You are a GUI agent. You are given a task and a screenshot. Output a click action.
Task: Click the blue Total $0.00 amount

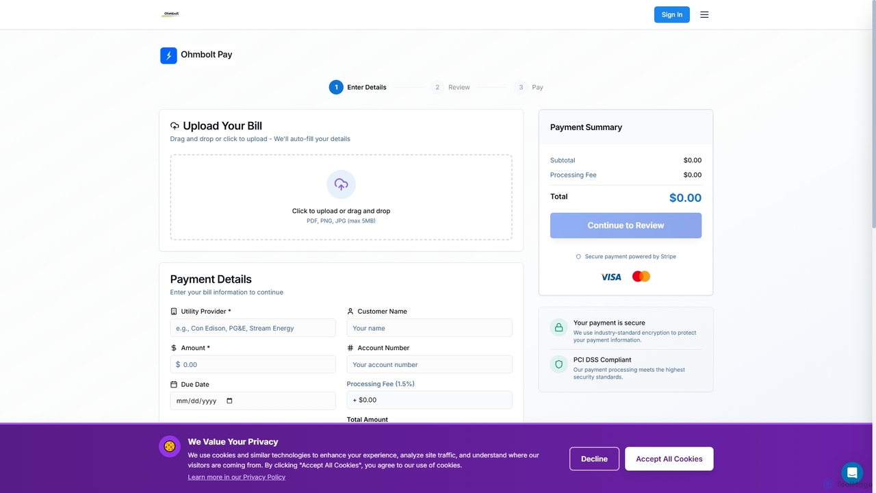coord(685,198)
